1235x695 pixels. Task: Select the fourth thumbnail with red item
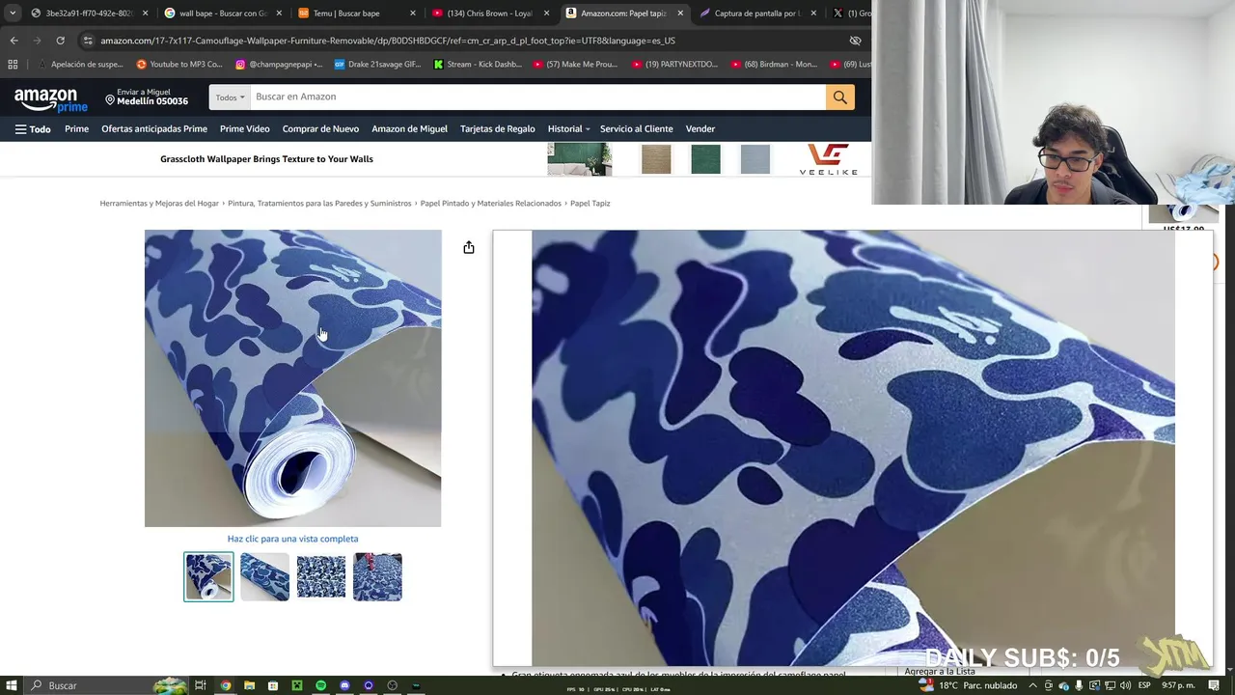pos(377,576)
